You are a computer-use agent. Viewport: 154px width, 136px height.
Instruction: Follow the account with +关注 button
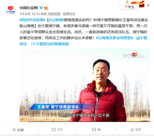click(x=129, y=7)
